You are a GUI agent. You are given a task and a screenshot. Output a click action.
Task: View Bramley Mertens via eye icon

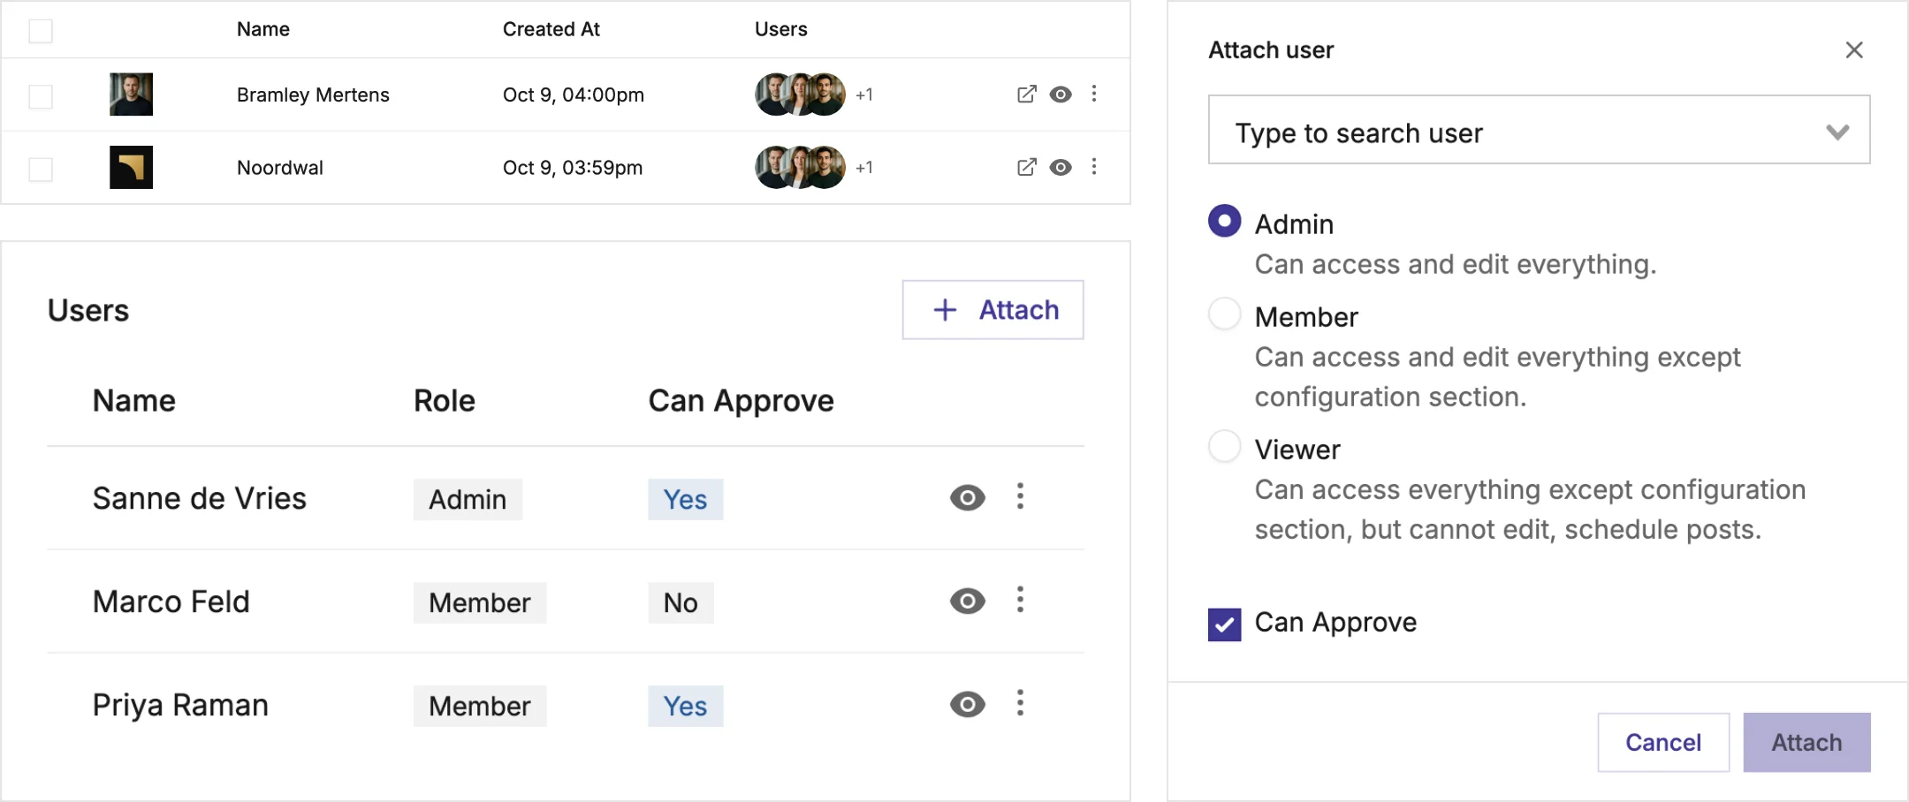click(x=1061, y=95)
